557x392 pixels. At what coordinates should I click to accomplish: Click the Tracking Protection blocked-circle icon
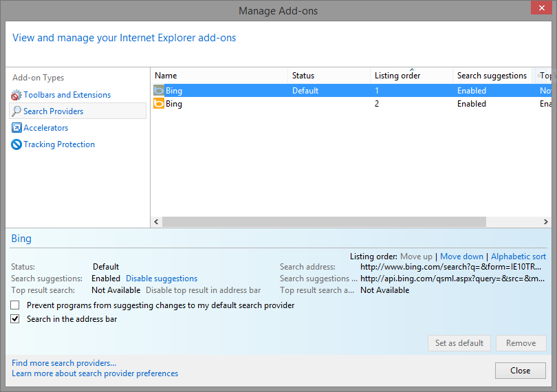(17, 144)
